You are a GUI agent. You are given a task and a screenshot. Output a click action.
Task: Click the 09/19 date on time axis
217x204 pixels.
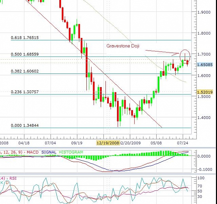[x=77, y=143]
